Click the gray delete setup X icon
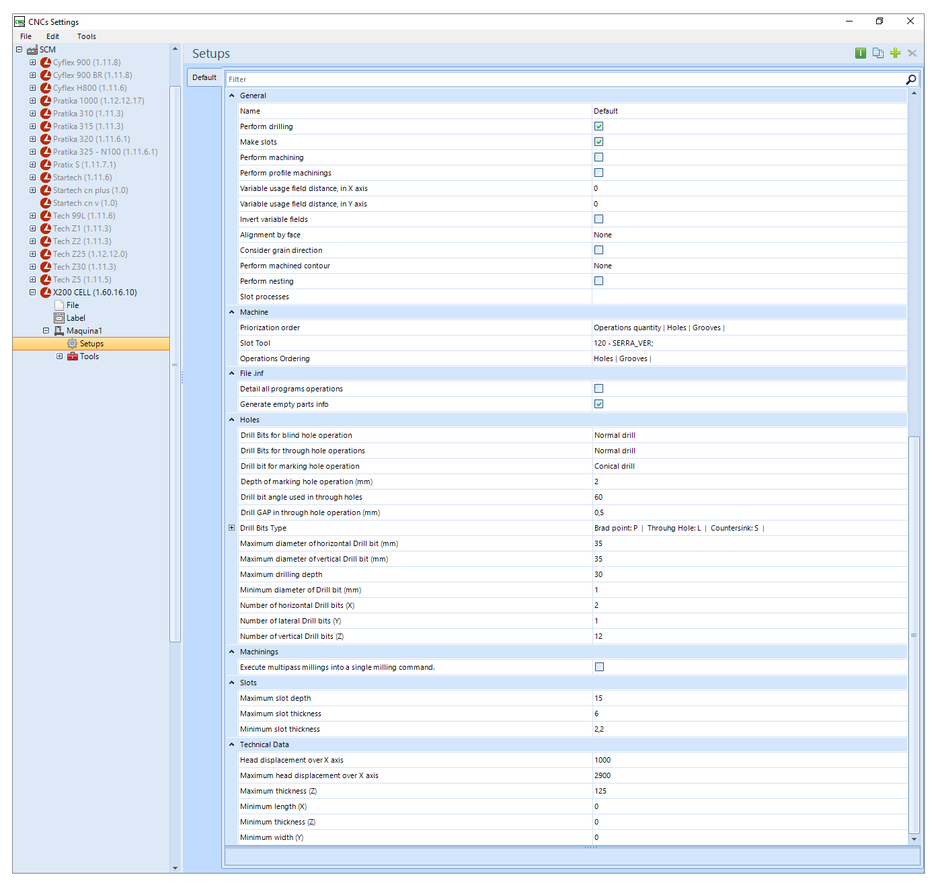This screenshot has height=883, width=934. 912,53
